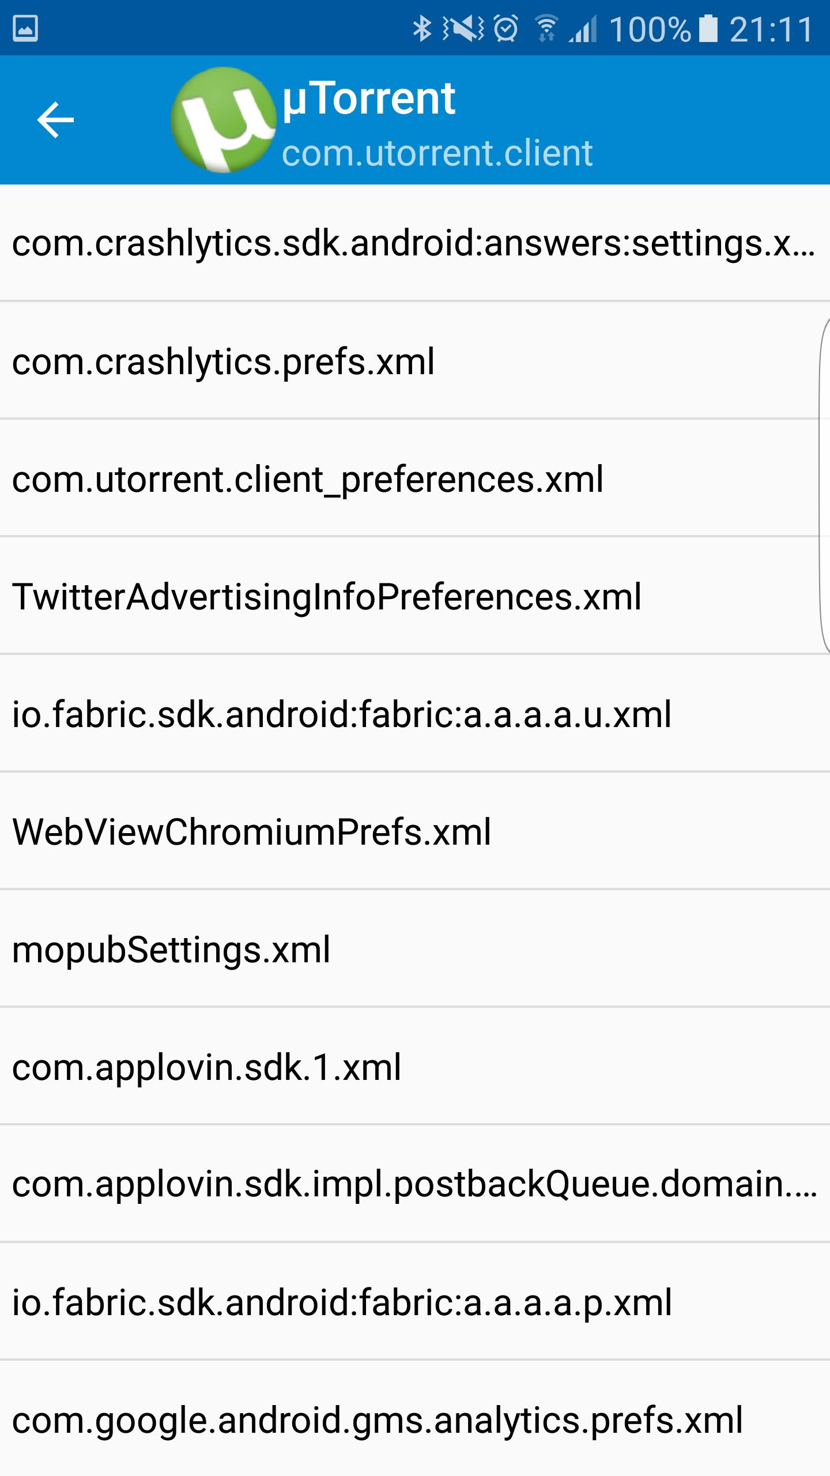
Task: Tap the Wi-Fi signal status icon
Action: [x=545, y=28]
